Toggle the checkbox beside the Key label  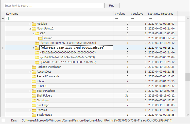3,120
